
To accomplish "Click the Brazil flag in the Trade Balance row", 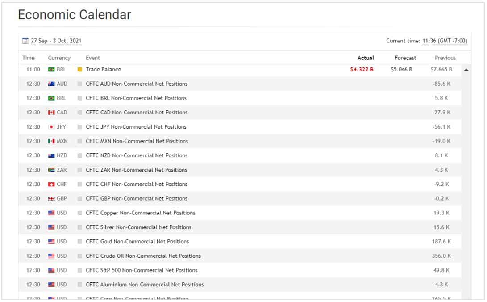I will click(x=51, y=70).
